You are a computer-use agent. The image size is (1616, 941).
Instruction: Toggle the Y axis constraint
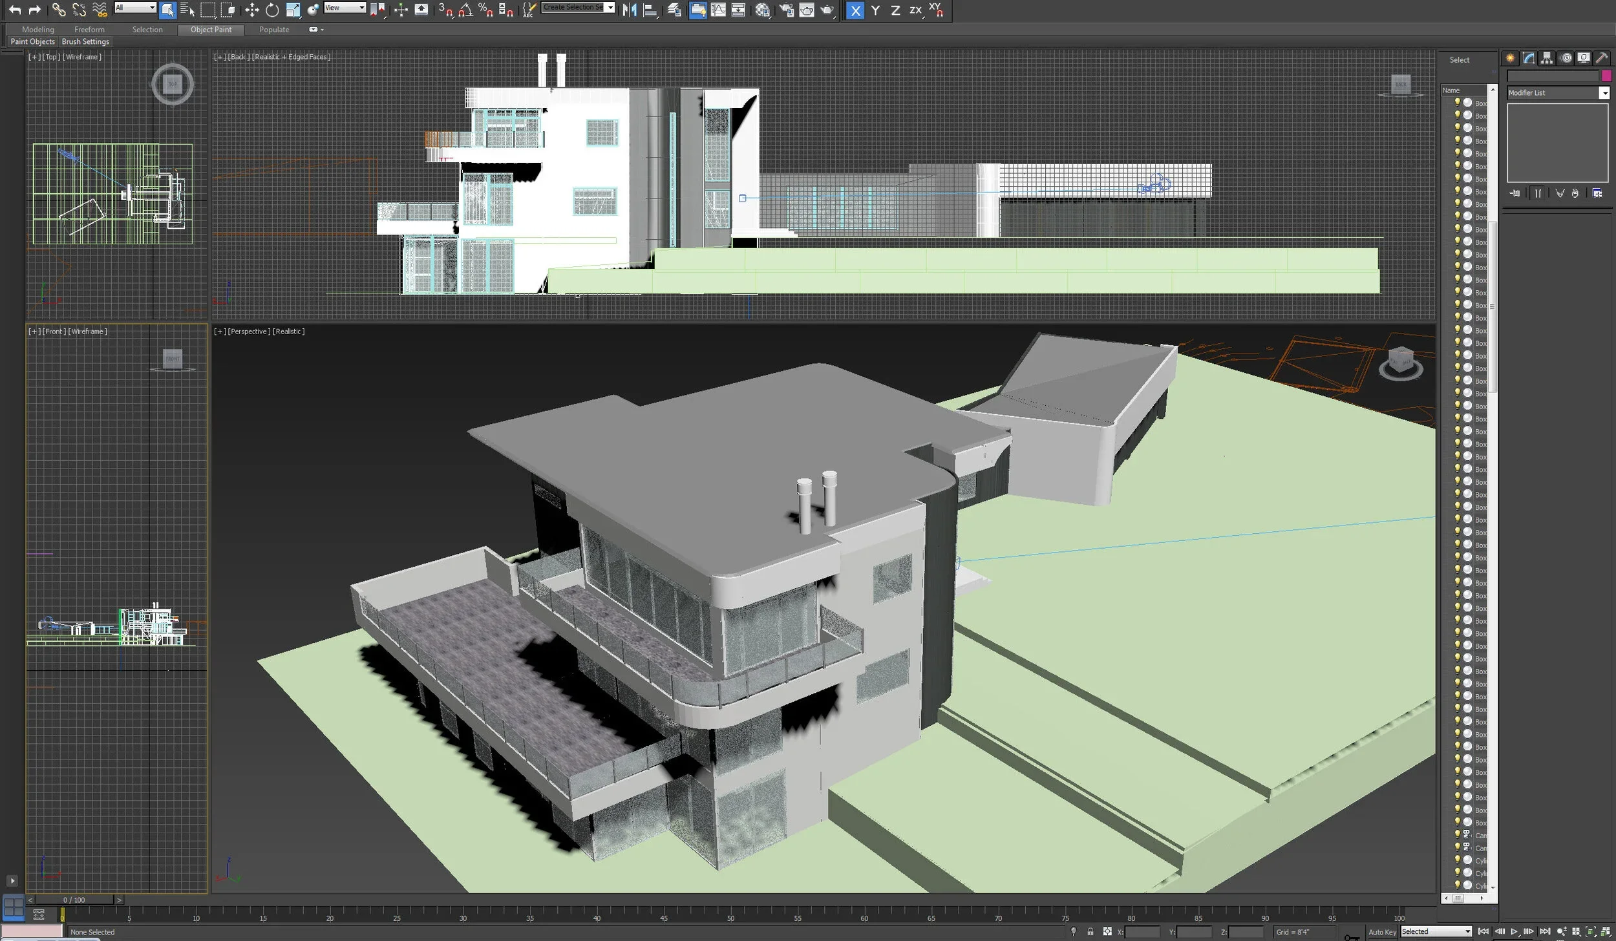coord(875,10)
